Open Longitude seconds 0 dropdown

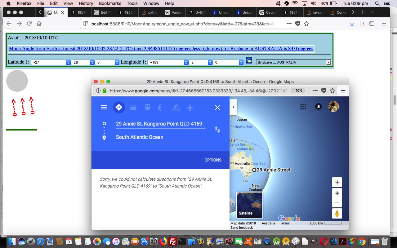228,62
